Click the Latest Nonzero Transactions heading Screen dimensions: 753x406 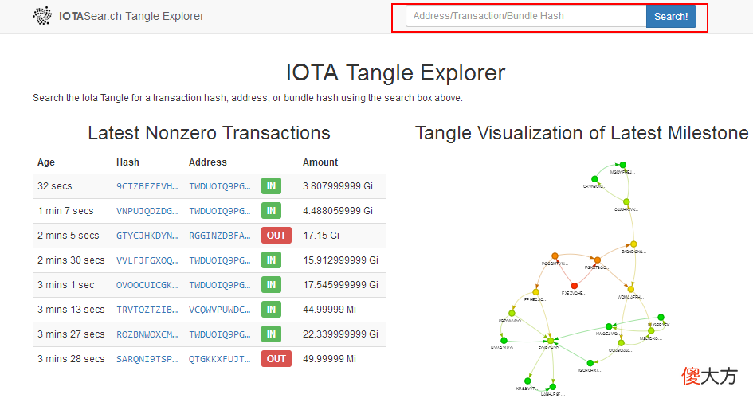[x=209, y=133]
